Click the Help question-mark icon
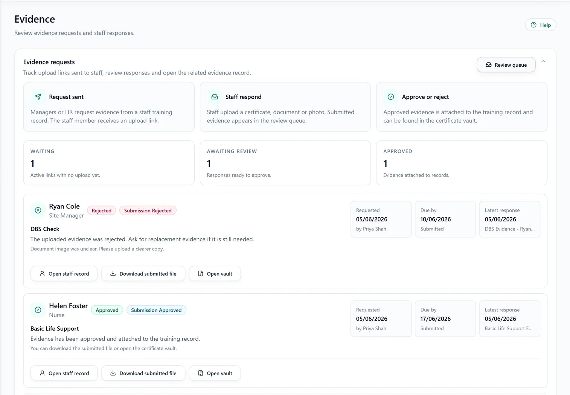Viewport: 570px width, 395px height. tap(533, 25)
